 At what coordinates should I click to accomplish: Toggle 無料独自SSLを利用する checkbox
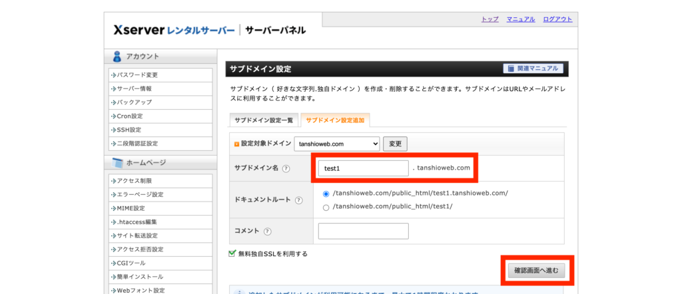click(x=232, y=253)
